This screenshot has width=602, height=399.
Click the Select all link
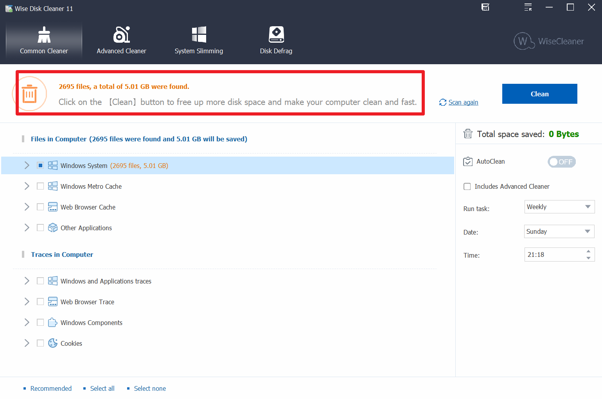click(102, 388)
